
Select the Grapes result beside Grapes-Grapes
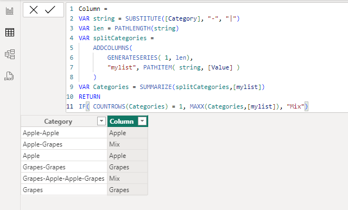pyautogui.click(x=128, y=167)
